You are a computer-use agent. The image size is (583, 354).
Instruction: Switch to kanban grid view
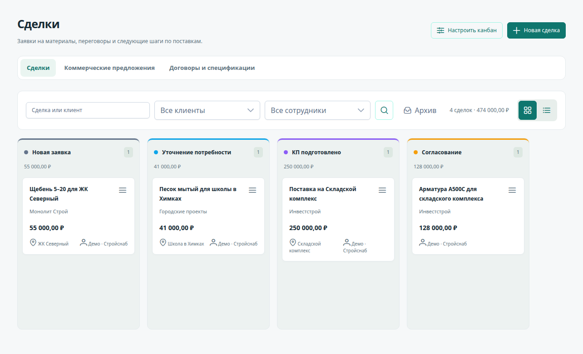tap(528, 110)
